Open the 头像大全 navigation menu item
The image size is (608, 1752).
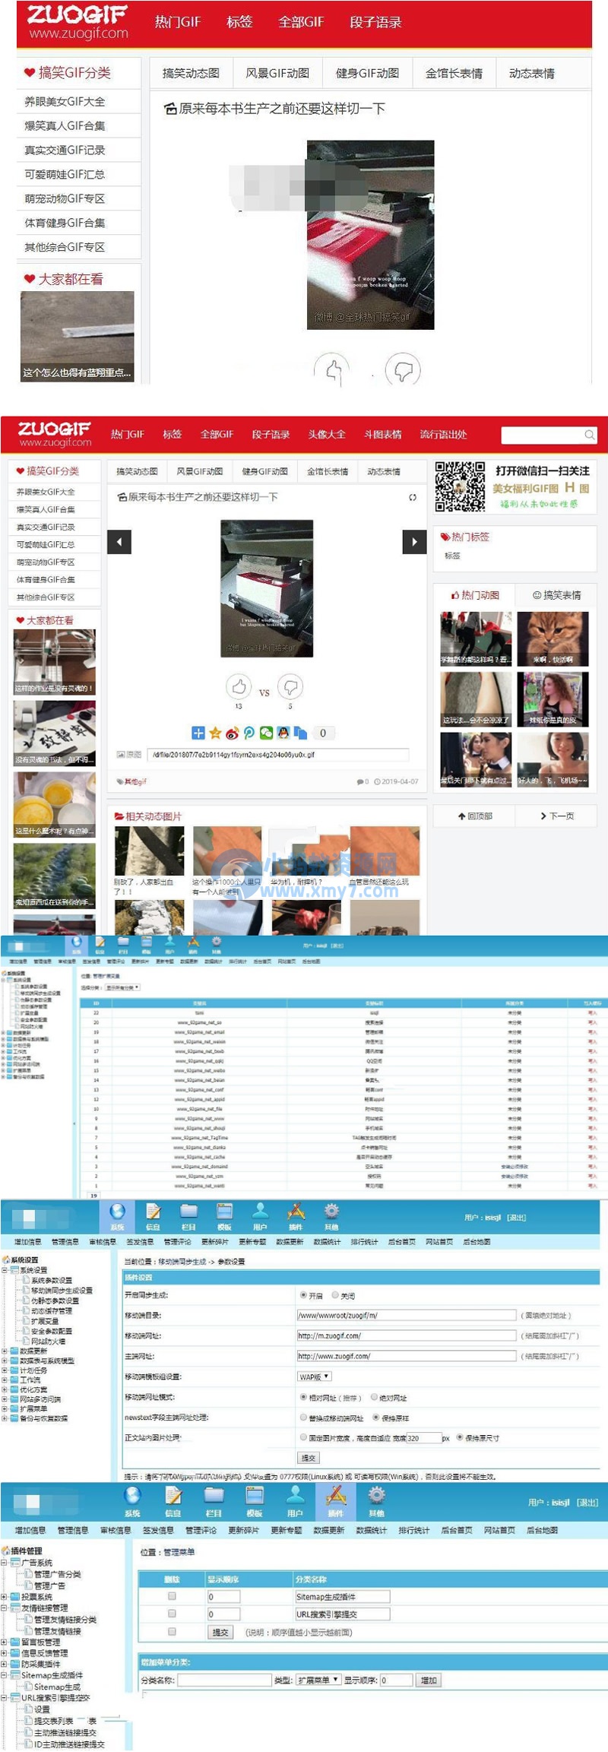(326, 435)
